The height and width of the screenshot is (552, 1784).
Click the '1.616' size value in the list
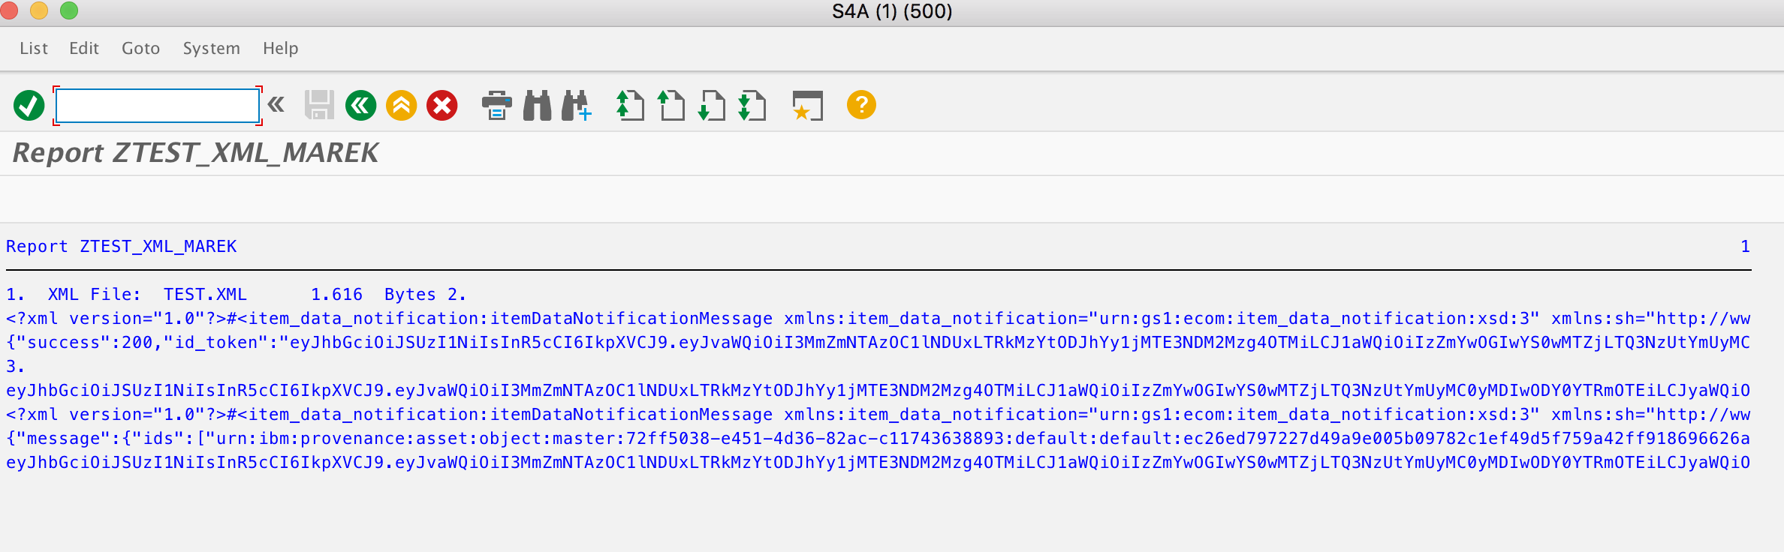tap(337, 295)
